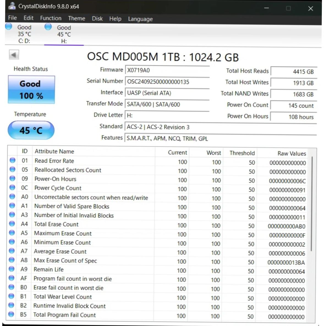Click the Raw Values column header
The image size is (326, 326).
[x=282, y=154]
